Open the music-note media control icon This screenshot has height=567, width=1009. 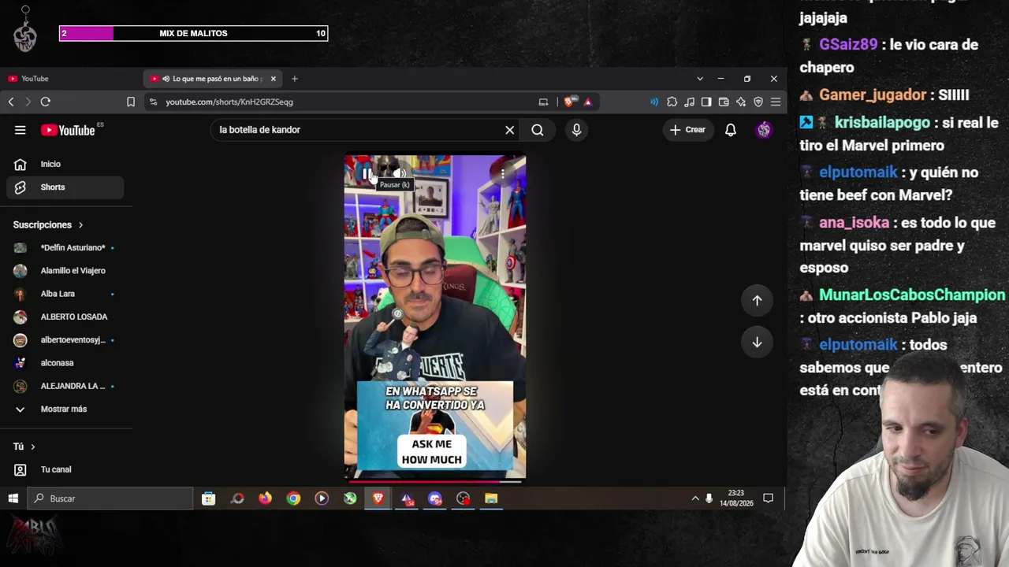689,102
